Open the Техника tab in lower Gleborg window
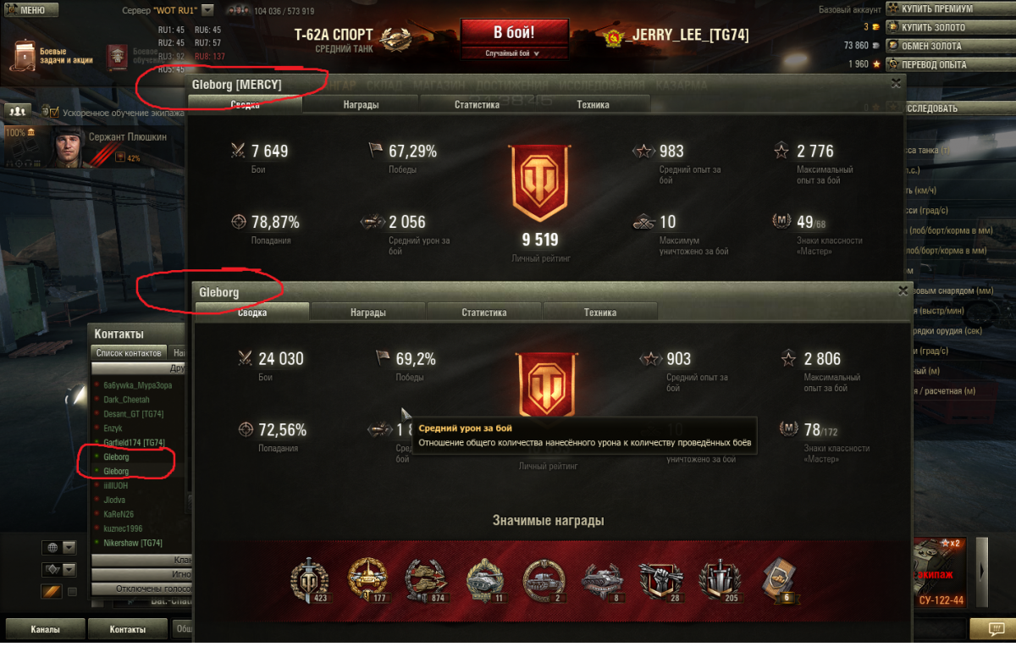The image size is (1016, 647). [600, 312]
